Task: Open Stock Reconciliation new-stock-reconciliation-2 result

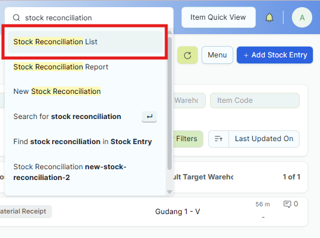Action: coord(85,172)
